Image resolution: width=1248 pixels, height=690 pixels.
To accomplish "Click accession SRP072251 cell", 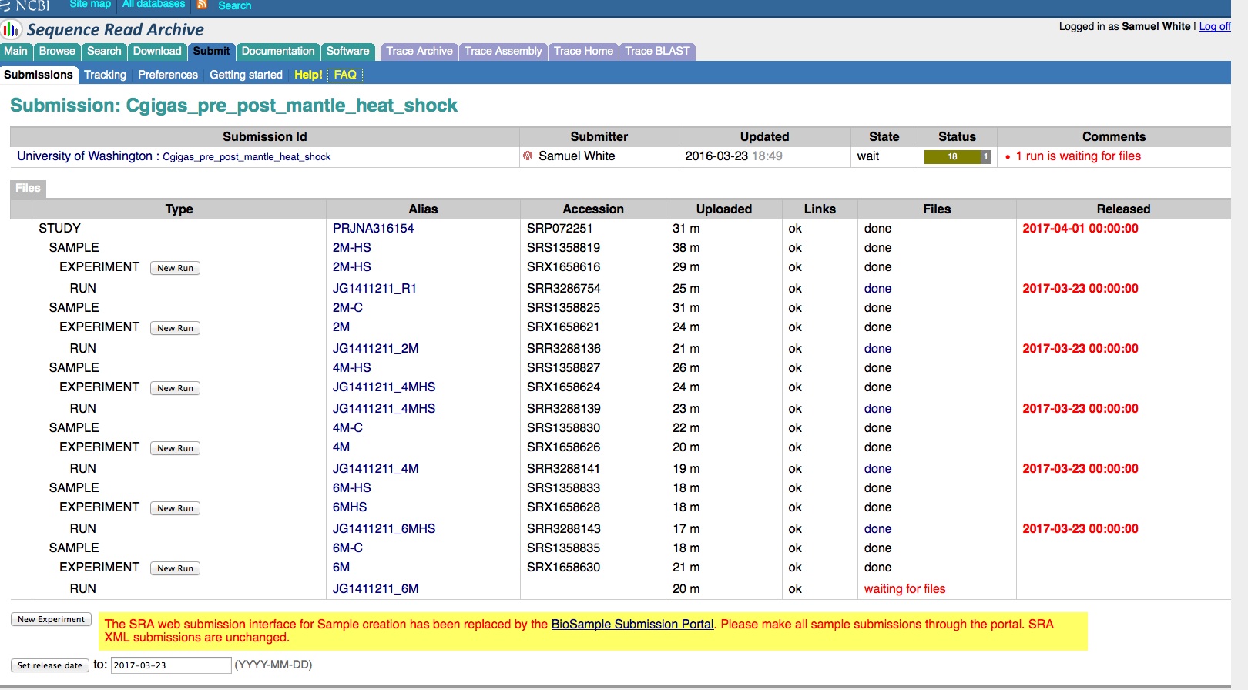I will point(560,229).
